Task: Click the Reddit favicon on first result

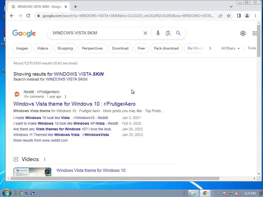Action: [17, 94]
